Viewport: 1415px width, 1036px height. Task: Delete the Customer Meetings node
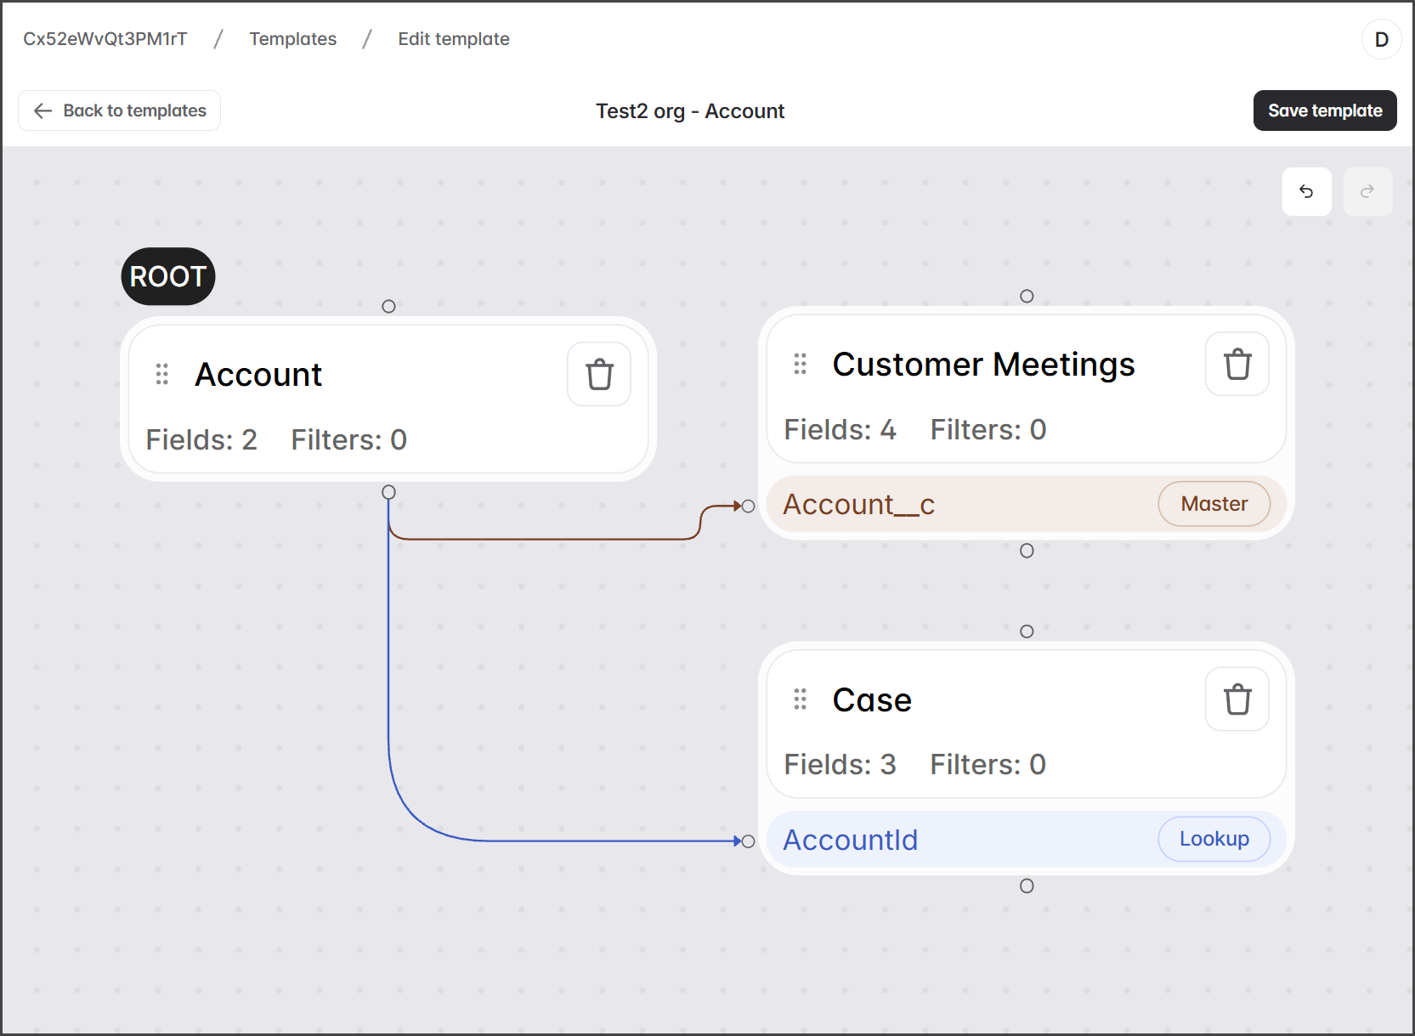(1237, 364)
